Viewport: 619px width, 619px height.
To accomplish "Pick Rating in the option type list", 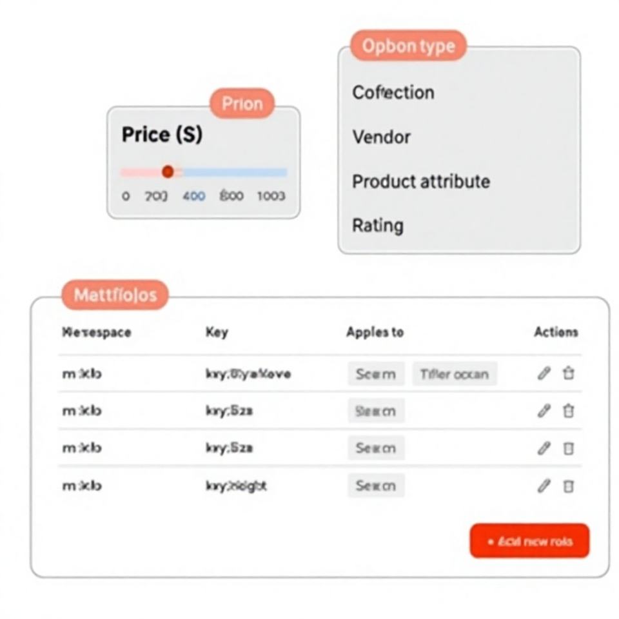I will tap(378, 226).
